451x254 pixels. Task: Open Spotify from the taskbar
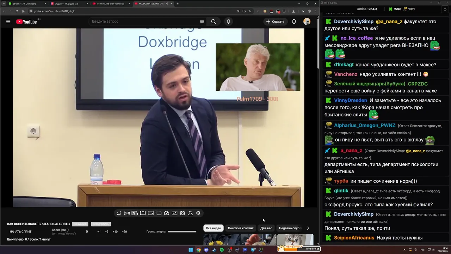pyautogui.click(x=222, y=250)
